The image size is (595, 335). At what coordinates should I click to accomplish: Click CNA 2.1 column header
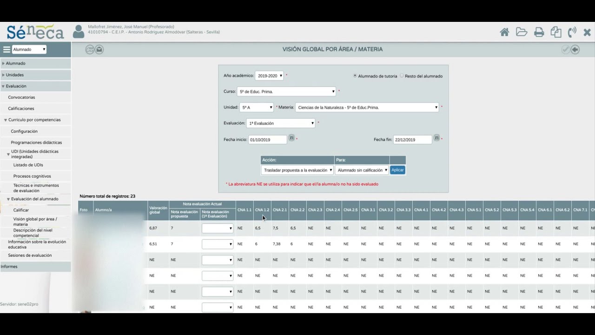point(280,210)
